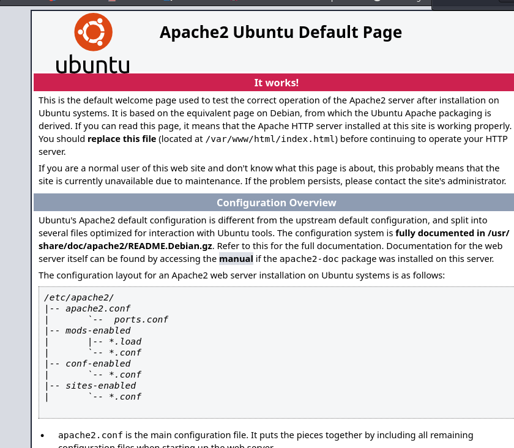The image size is (514, 448).
Task: Click "*.conf" entry under sites-enabled
Action: click(125, 397)
